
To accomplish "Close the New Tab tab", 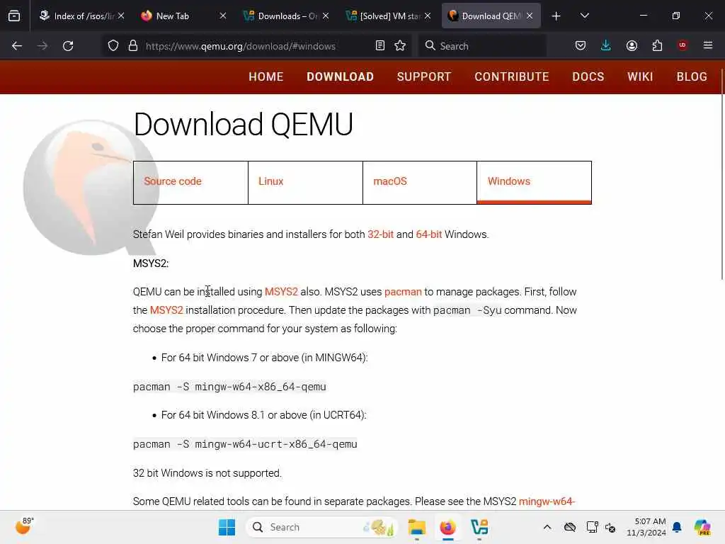I will (x=223, y=16).
